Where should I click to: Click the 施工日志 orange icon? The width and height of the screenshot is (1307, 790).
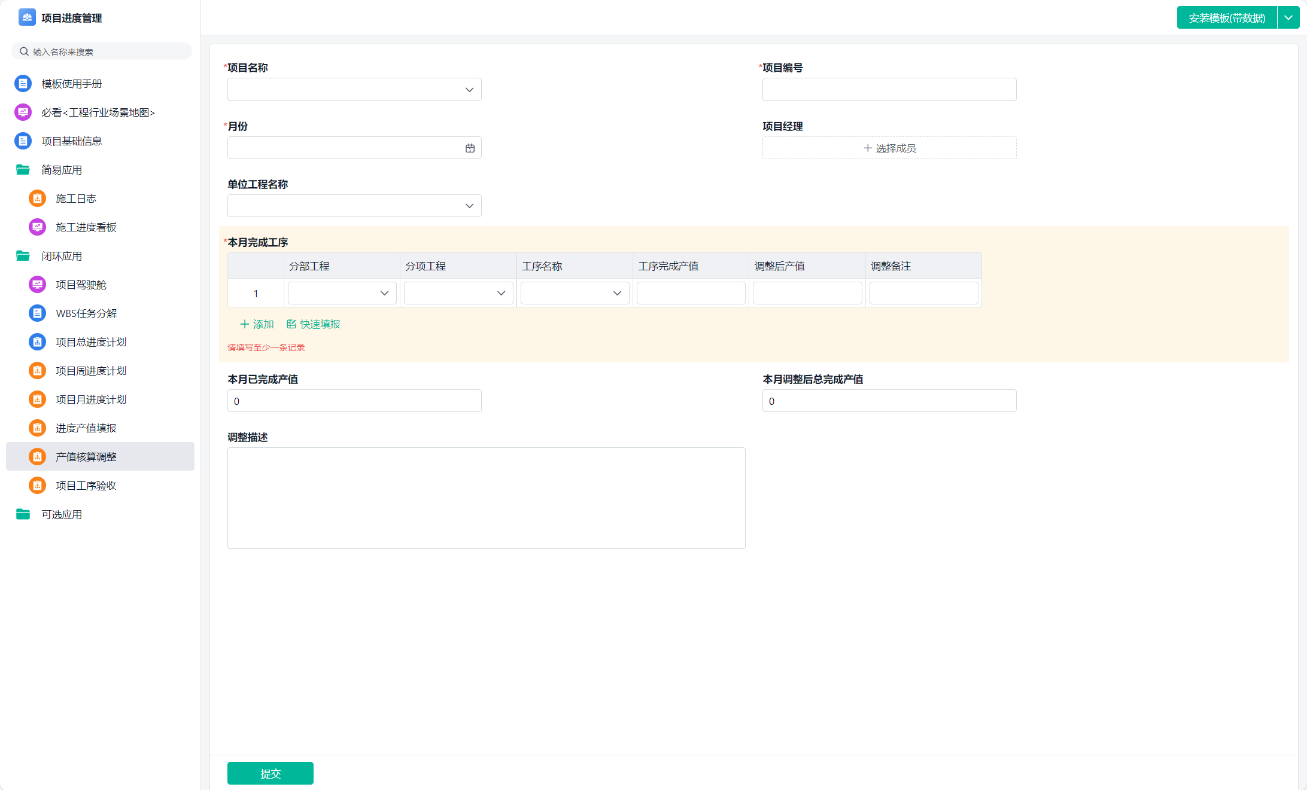pos(37,199)
